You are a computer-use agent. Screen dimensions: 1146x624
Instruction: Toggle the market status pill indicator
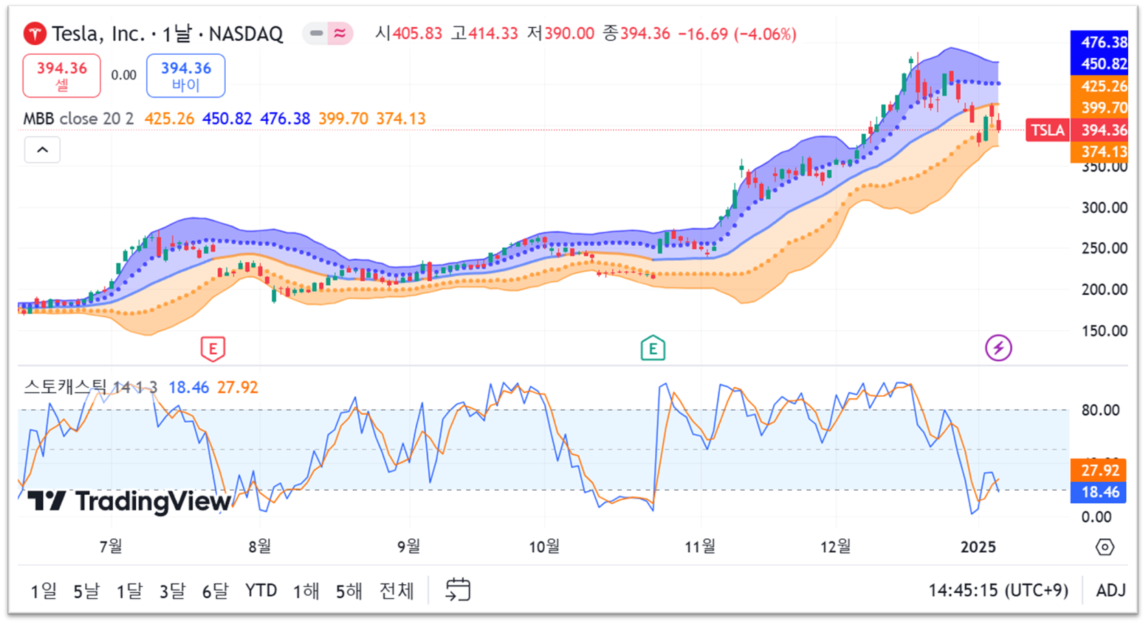[x=328, y=33]
